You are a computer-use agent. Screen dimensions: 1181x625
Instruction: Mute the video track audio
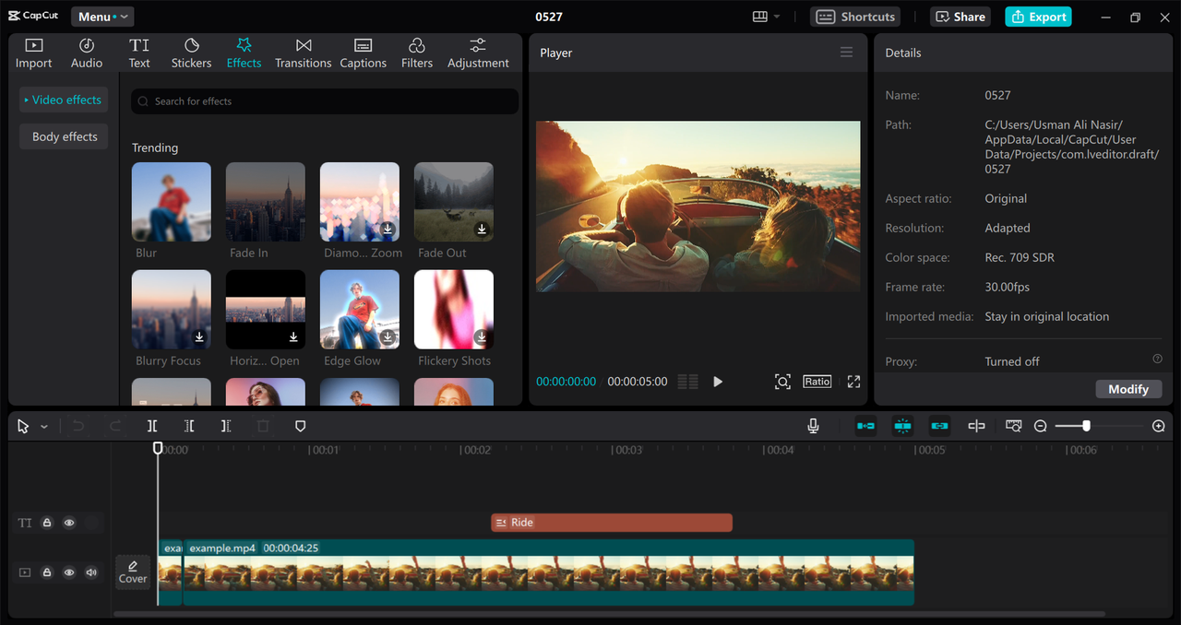[91, 572]
